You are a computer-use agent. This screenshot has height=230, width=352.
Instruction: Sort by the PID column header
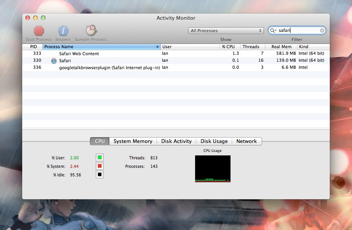pyautogui.click(x=33, y=47)
